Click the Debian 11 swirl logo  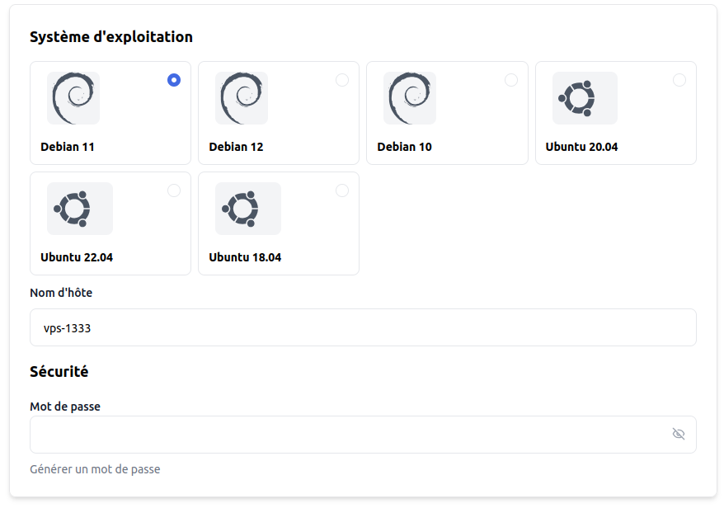[x=73, y=98]
